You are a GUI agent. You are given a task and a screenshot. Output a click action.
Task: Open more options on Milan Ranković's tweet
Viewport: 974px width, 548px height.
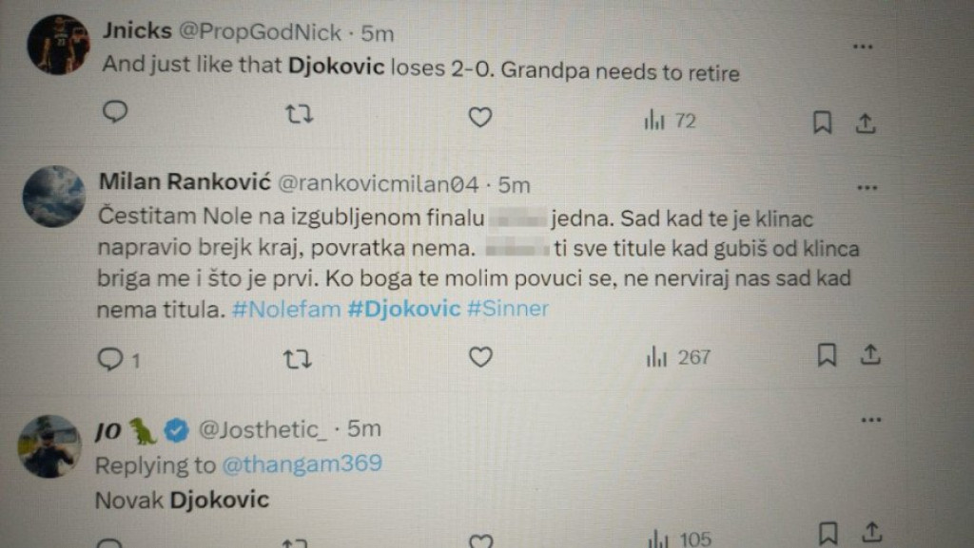click(867, 188)
